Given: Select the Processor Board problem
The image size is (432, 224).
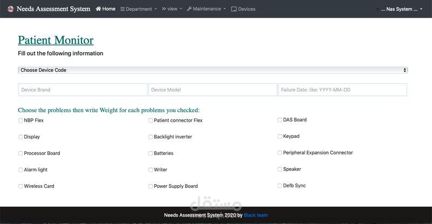Looking at the screenshot, I should coord(21,153).
